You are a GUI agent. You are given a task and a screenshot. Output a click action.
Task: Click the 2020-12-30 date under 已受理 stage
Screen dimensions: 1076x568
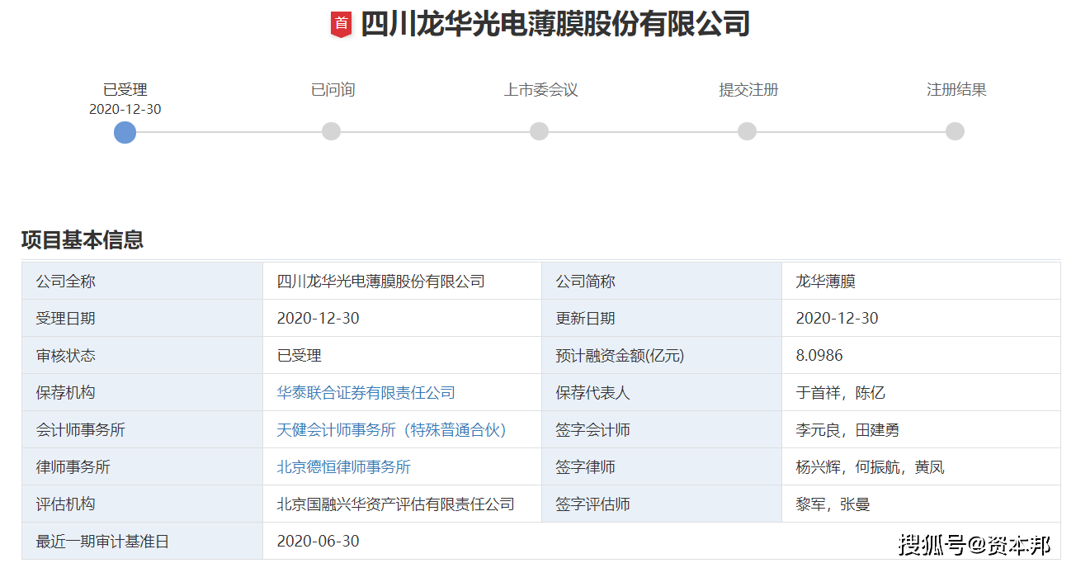coord(125,109)
